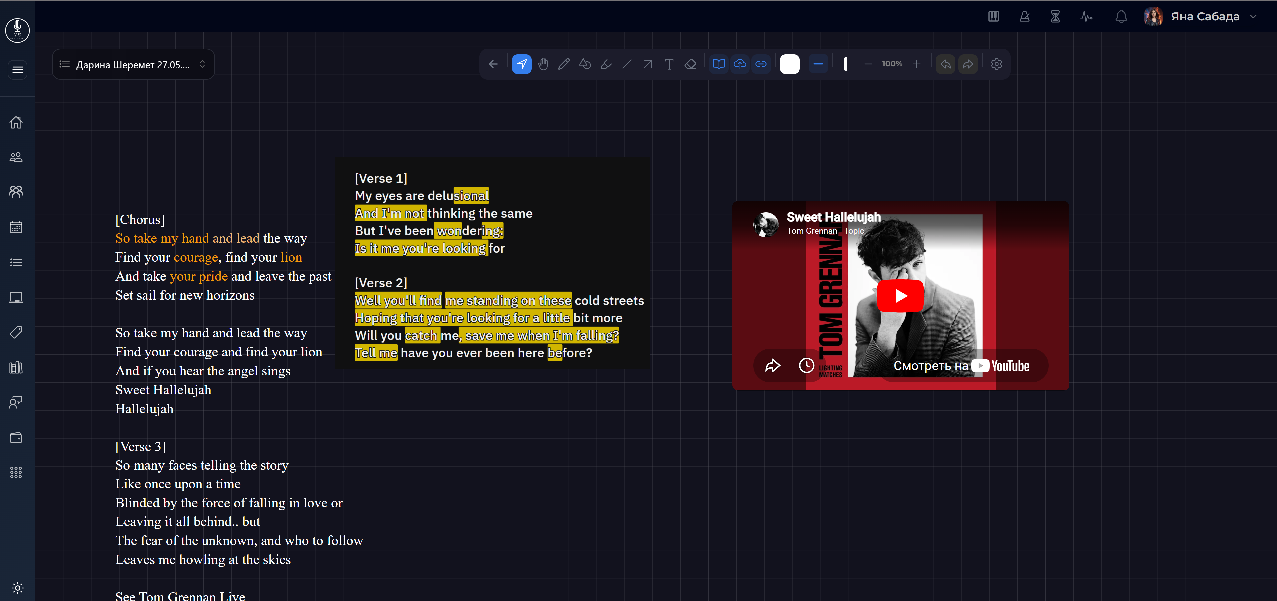The height and width of the screenshot is (601, 1277).
Task: Go to Home in the sidebar
Action: click(x=16, y=122)
